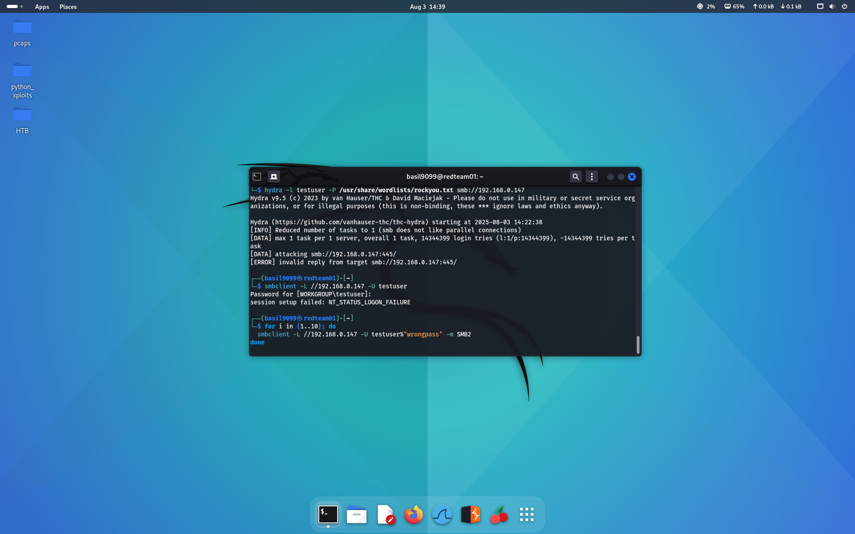Open the Cherrytree notes app
The height and width of the screenshot is (534, 855).
pos(499,515)
